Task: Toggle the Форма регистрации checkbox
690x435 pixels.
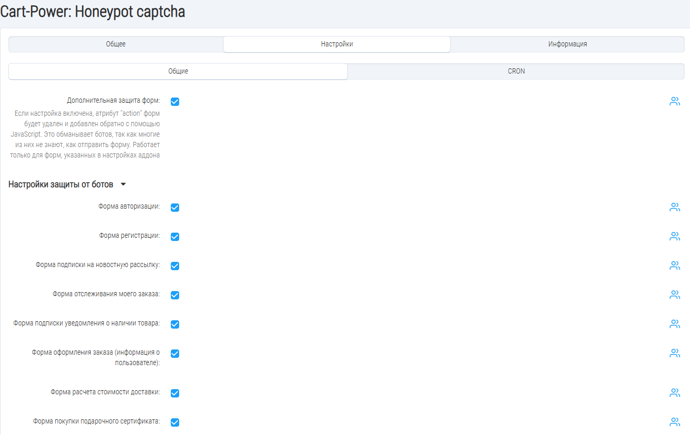Action: 175,237
